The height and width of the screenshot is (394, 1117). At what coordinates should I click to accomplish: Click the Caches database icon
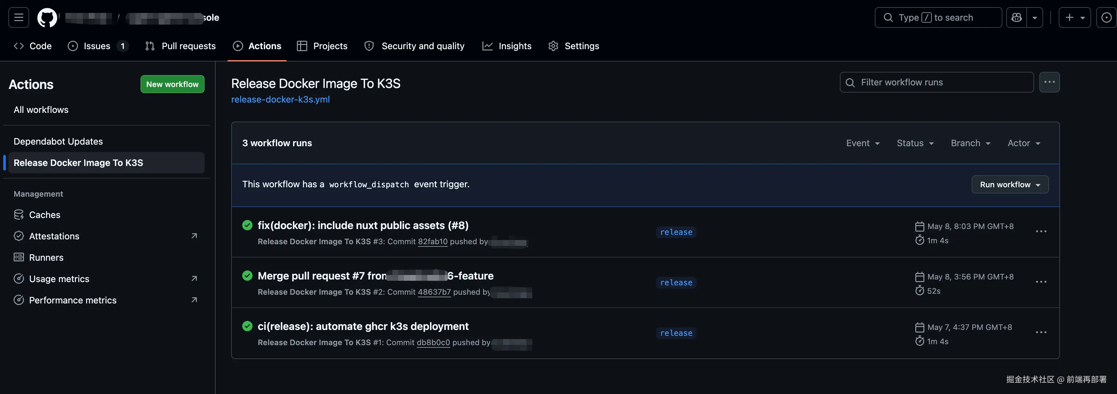pyautogui.click(x=19, y=214)
